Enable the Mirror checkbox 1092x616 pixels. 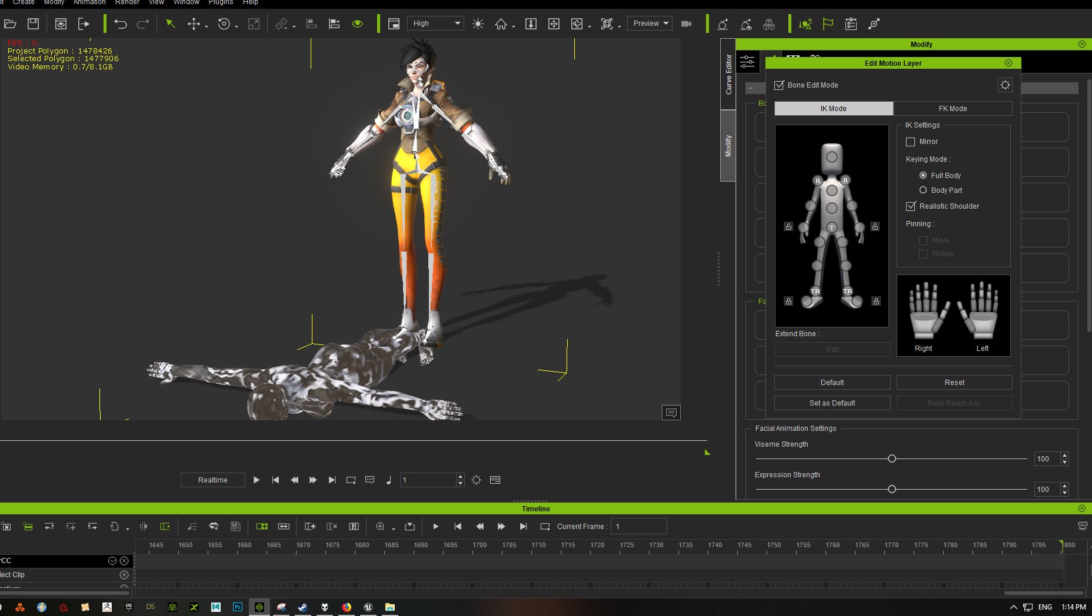[911, 142]
